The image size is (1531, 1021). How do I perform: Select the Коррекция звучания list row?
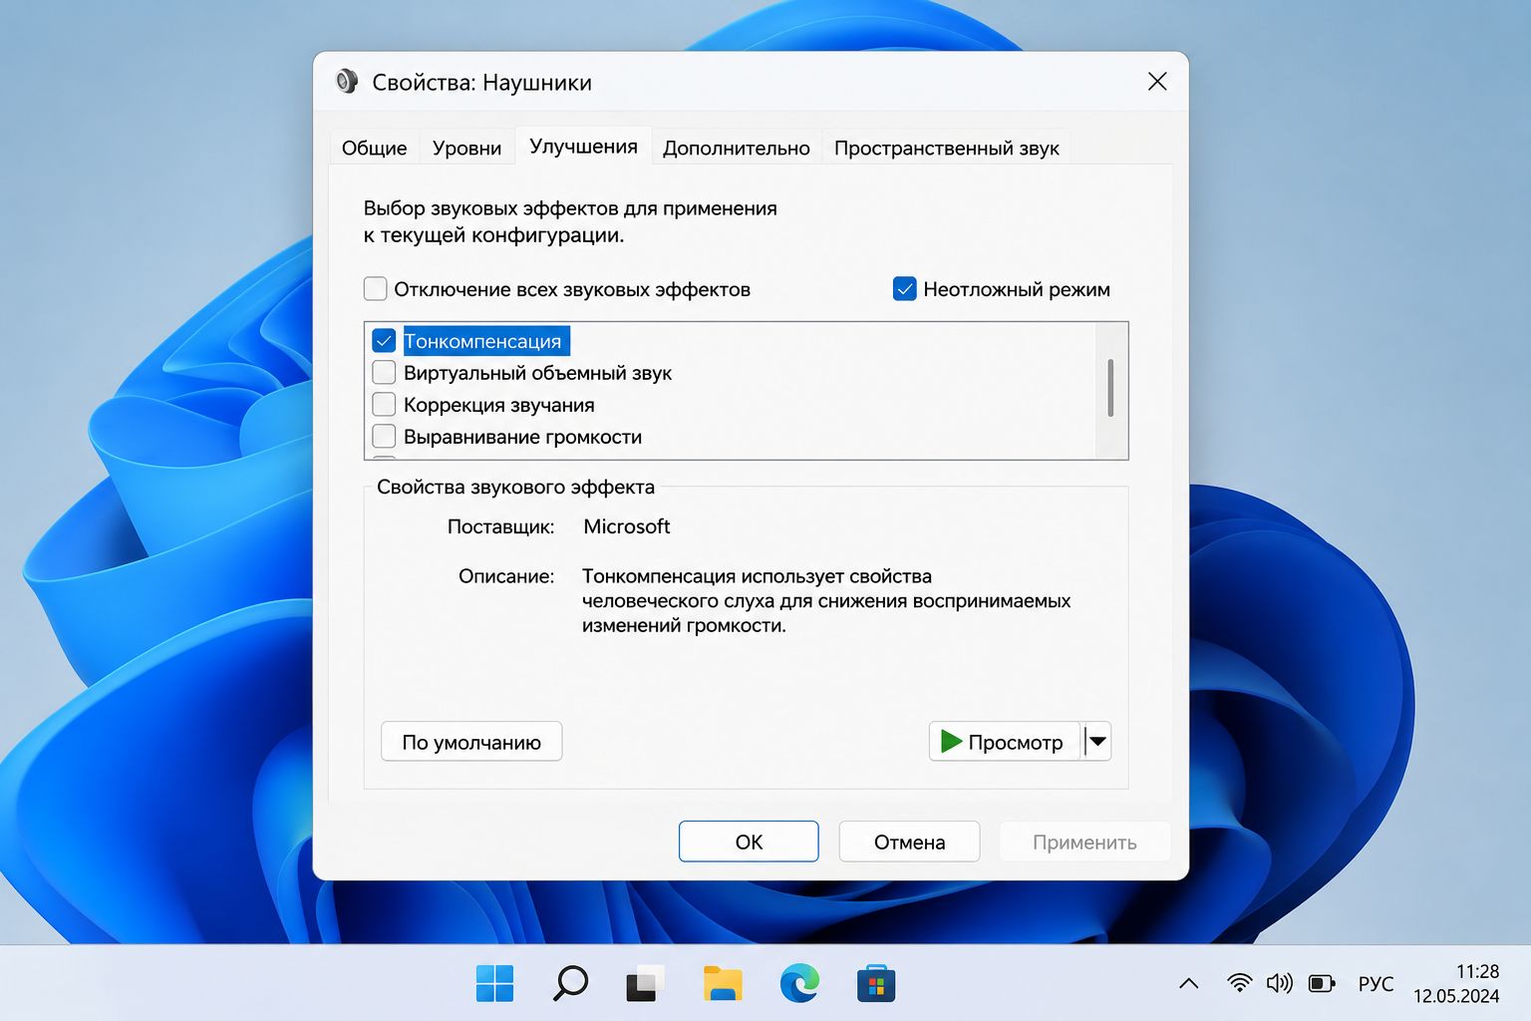(x=732, y=405)
